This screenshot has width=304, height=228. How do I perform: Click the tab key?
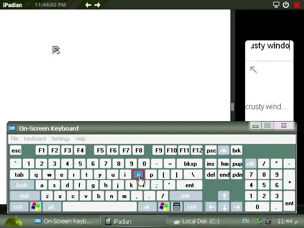tap(19, 175)
